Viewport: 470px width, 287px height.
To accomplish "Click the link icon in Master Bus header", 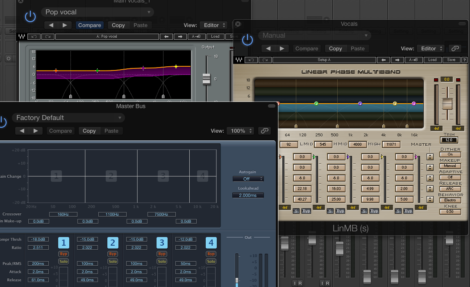I will point(265,131).
